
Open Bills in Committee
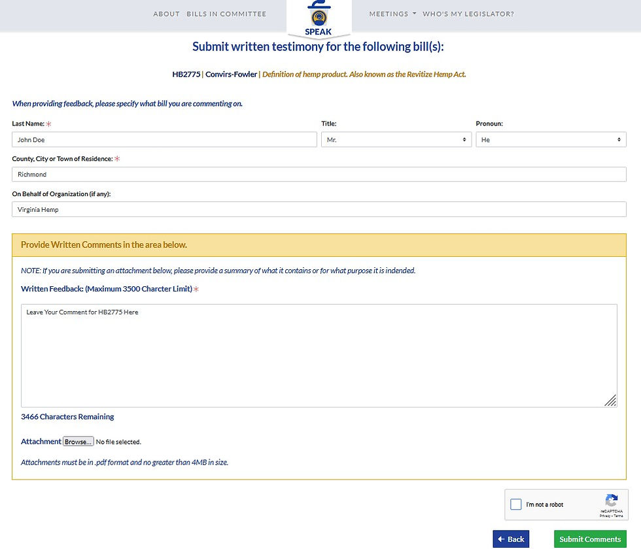[x=226, y=14]
